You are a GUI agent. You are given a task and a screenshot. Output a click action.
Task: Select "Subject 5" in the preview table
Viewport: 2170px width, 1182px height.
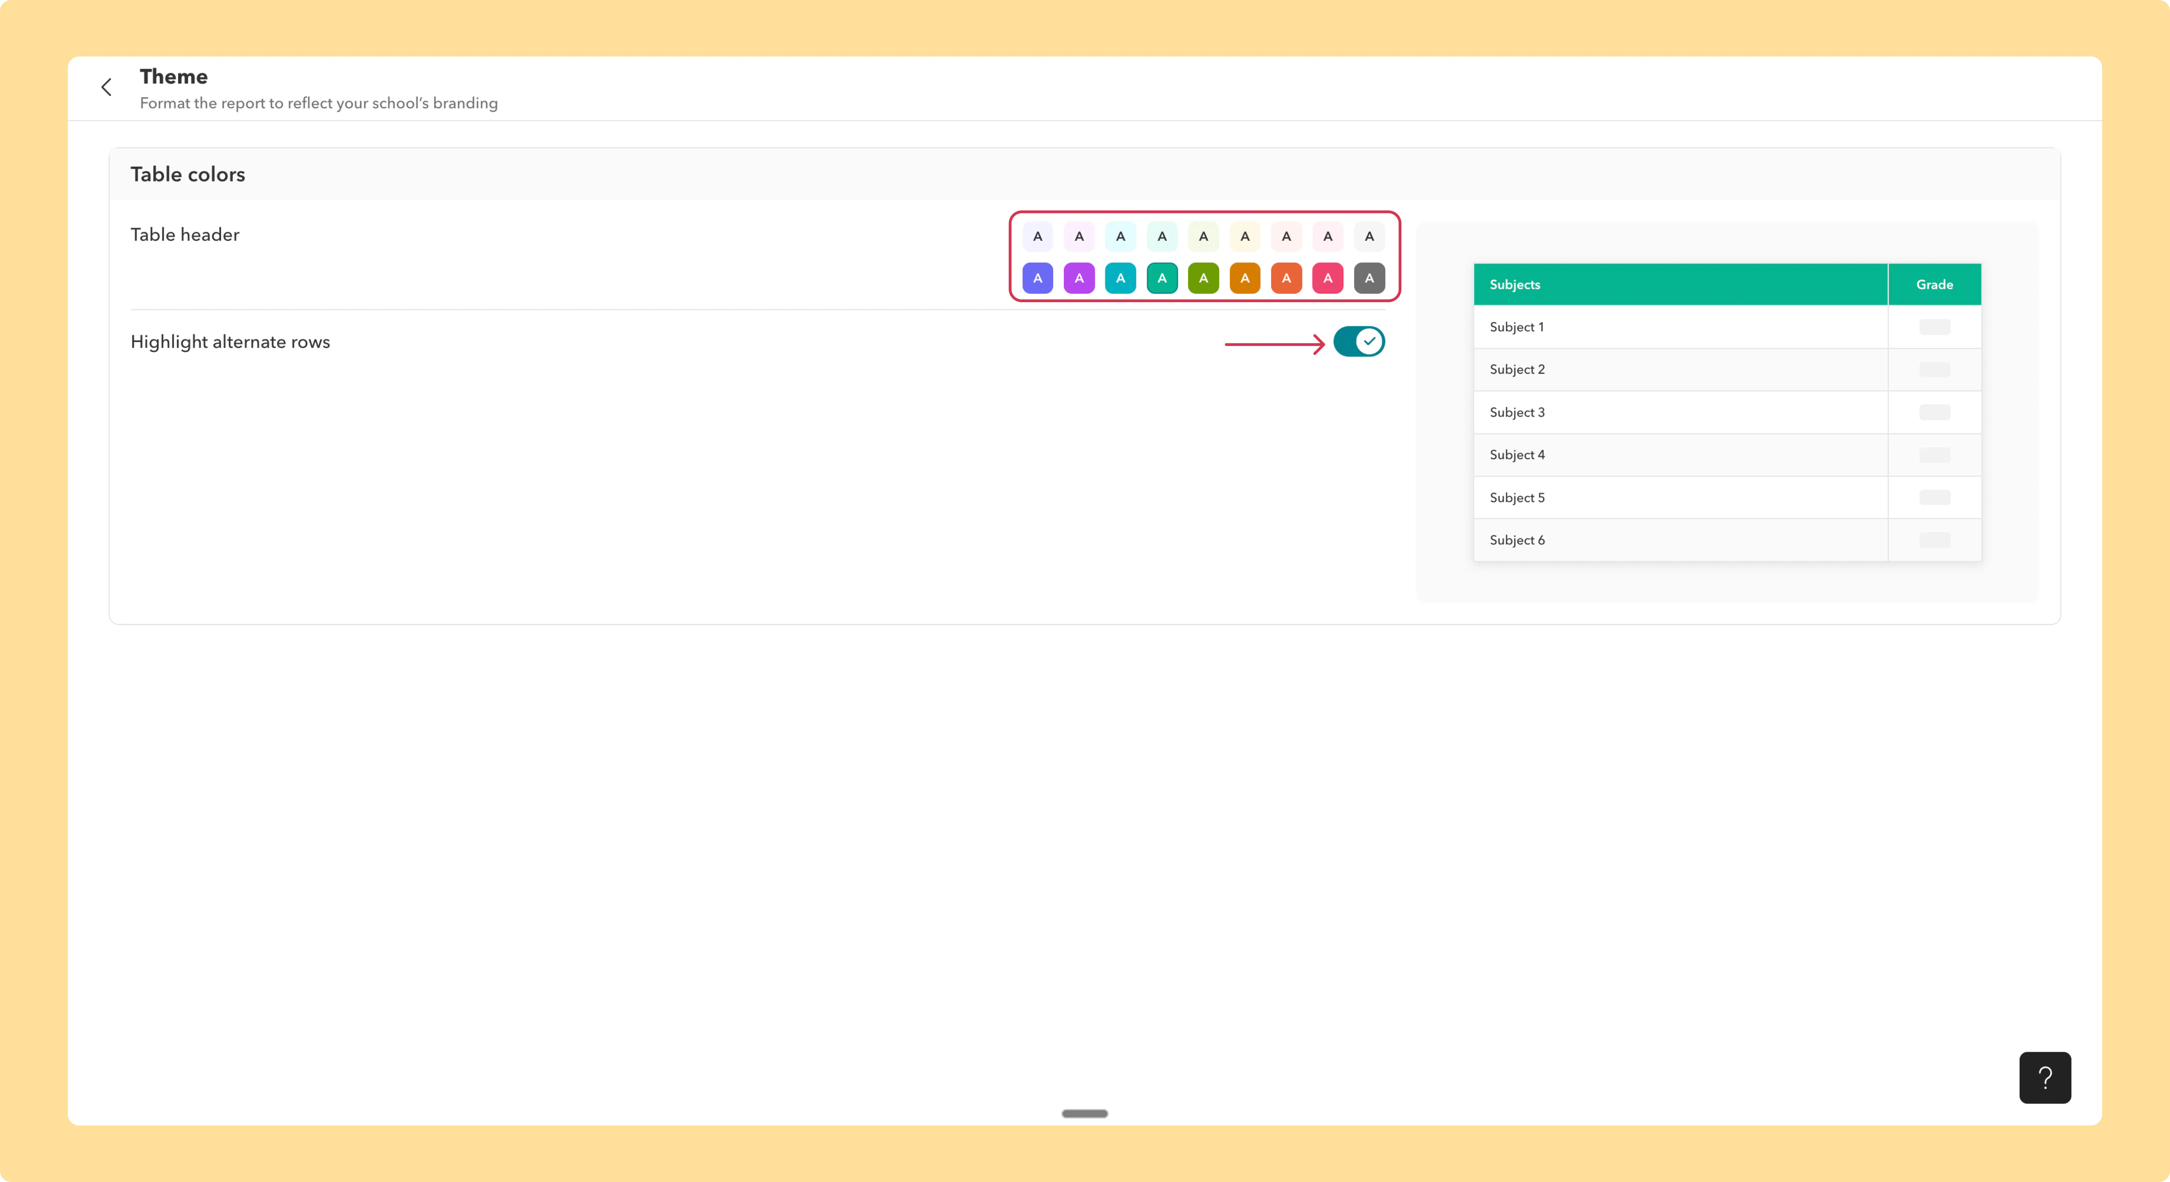[1517, 497]
